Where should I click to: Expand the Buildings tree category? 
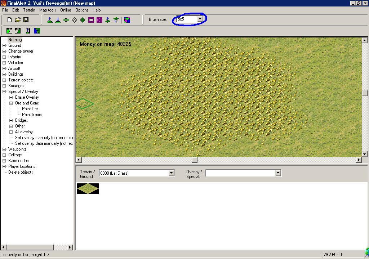click(x=4, y=74)
